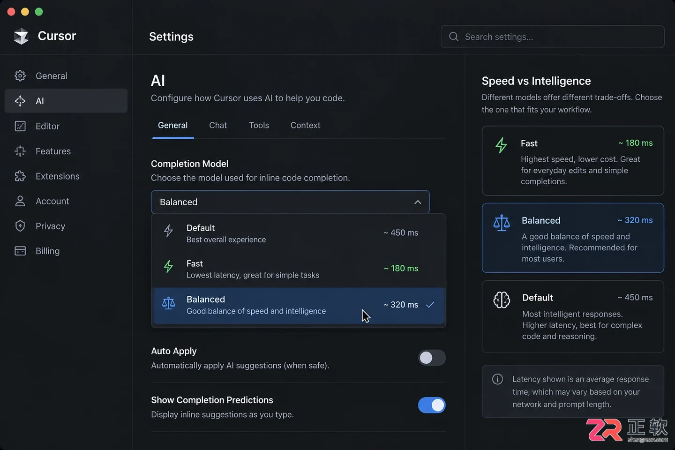Click the green zoom window button

pyautogui.click(x=39, y=12)
